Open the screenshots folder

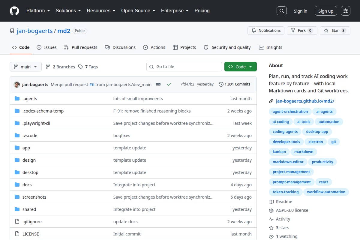pyautogui.click(x=34, y=197)
